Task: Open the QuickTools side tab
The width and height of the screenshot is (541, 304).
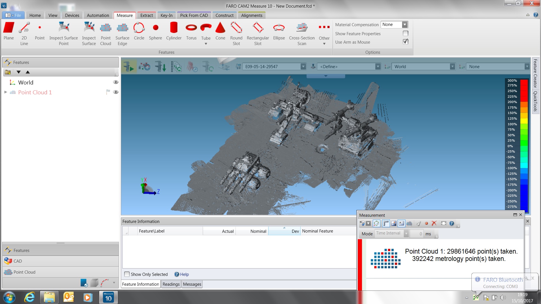Action: (x=535, y=101)
